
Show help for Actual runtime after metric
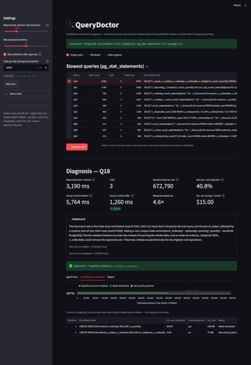click(x=133, y=196)
